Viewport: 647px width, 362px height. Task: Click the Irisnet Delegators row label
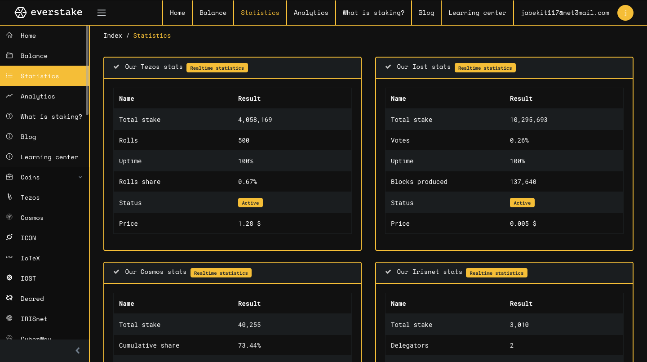[x=409, y=345]
